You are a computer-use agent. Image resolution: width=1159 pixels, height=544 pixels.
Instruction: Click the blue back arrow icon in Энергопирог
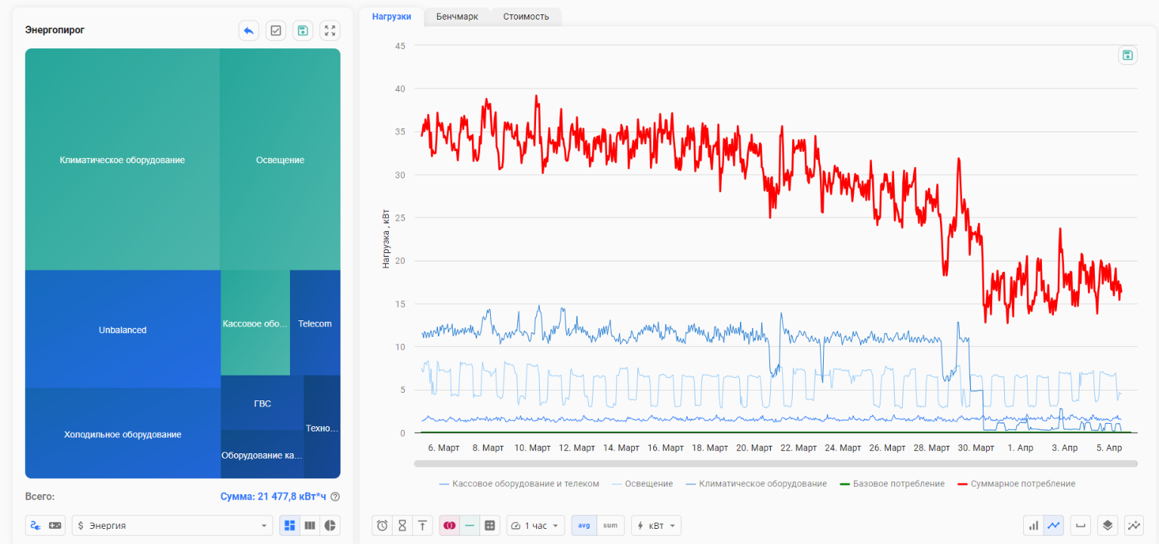[x=249, y=31]
